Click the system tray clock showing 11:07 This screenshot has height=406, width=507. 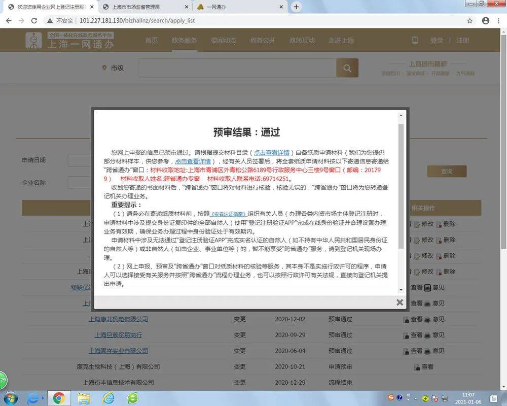[x=468, y=397]
